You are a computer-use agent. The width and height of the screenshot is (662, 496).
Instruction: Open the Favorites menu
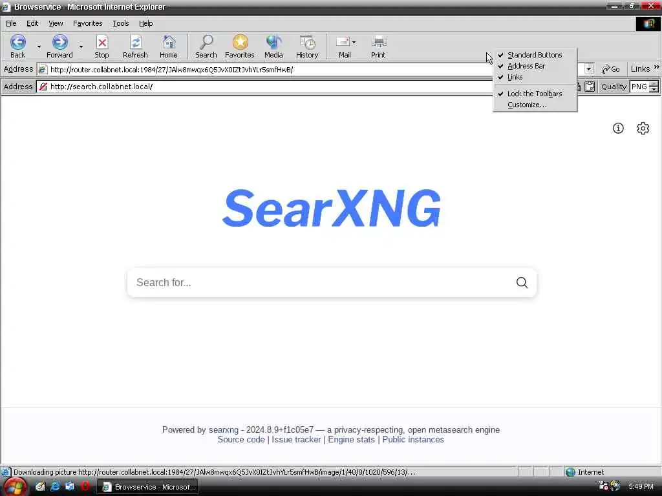pyautogui.click(x=88, y=24)
